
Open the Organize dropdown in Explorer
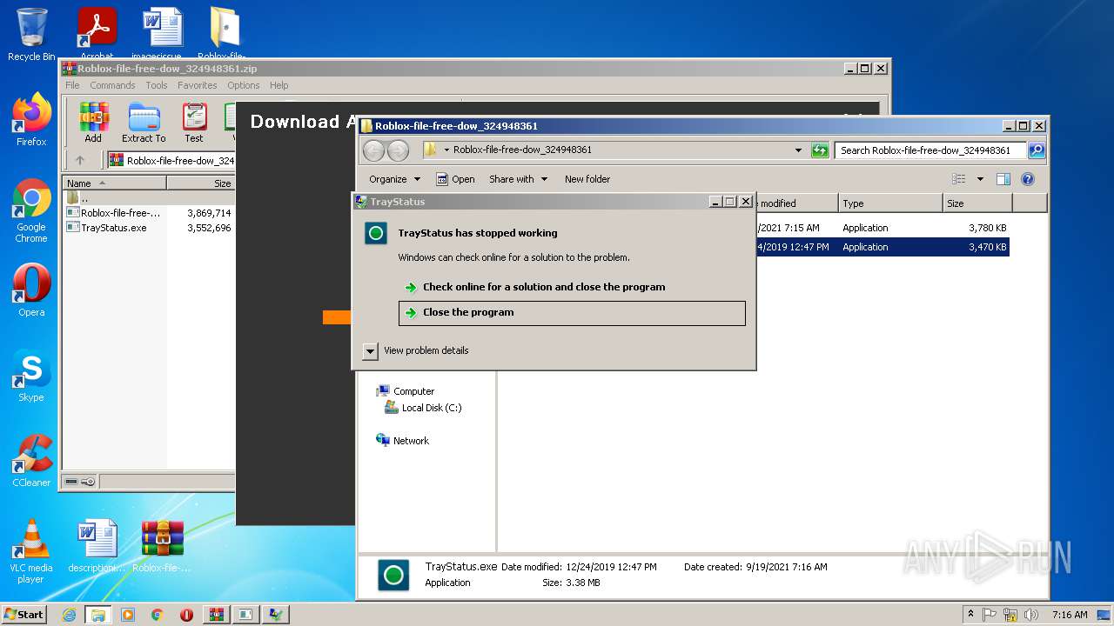pyautogui.click(x=394, y=179)
